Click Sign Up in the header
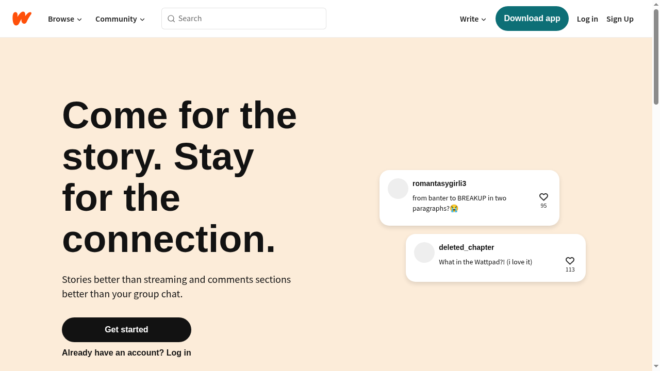The height and width of the screenshot is (371, 660). pyautogui.click(x=620, y=19)
